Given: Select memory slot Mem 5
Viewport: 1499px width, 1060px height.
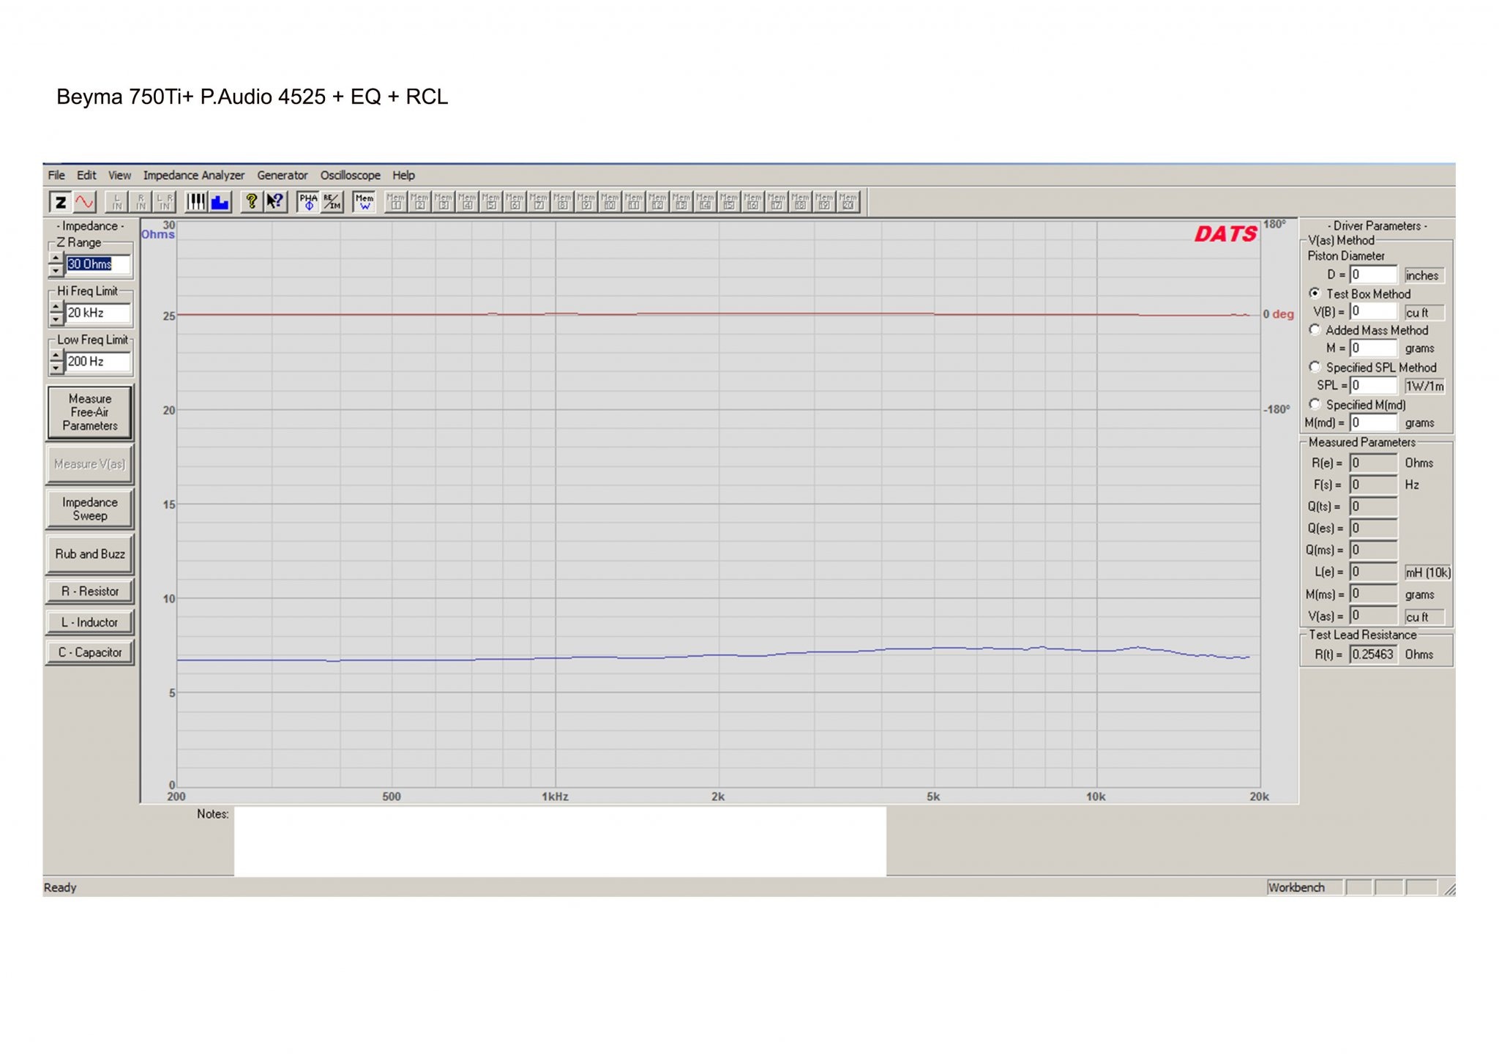Looking at the screenshot, I should tap(491, 202).
